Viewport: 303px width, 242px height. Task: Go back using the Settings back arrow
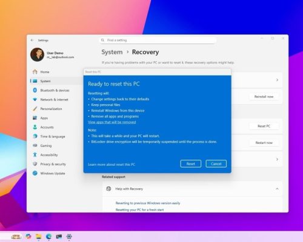[32, 41]
